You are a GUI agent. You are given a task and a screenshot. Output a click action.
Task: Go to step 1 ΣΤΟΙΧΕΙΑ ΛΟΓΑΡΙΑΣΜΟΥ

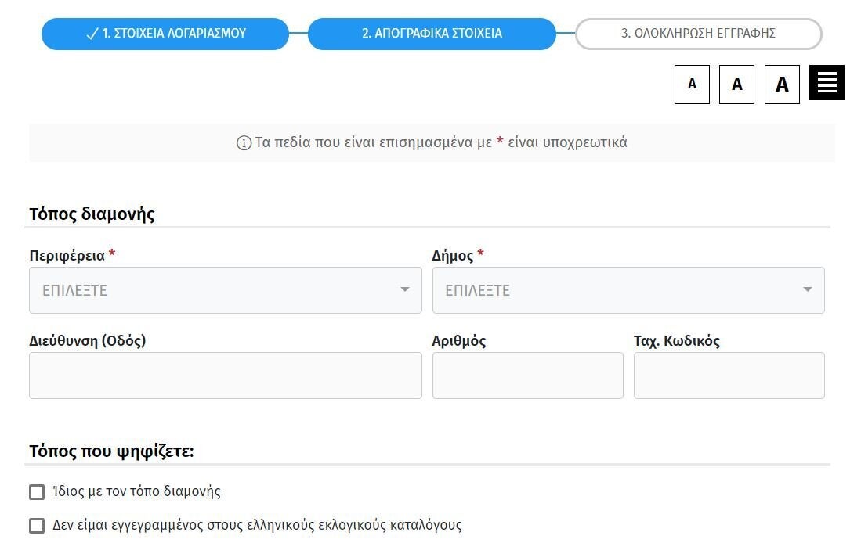pyautogui.click(x=165, y=34)
